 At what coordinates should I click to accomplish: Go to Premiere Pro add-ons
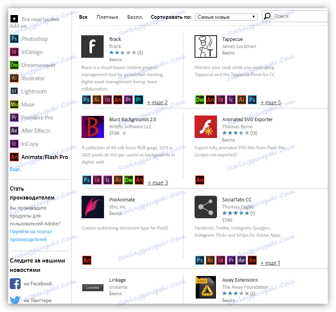point(31,117)
